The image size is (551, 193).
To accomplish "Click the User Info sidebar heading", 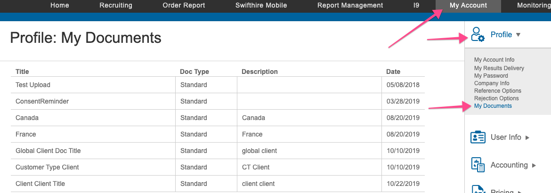I will point(506,137).
